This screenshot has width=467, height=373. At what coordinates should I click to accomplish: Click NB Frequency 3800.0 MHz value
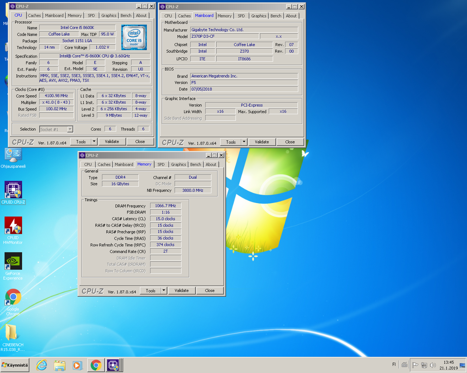193,190
